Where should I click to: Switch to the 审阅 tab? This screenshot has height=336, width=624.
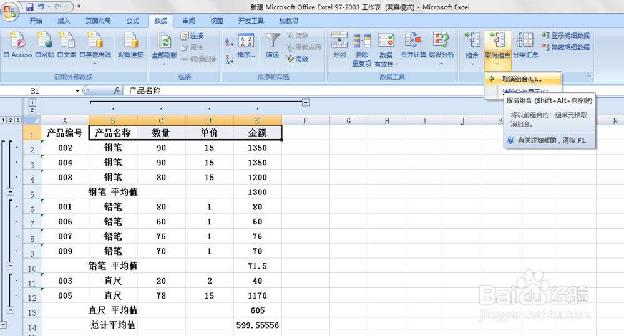[188, 21]
